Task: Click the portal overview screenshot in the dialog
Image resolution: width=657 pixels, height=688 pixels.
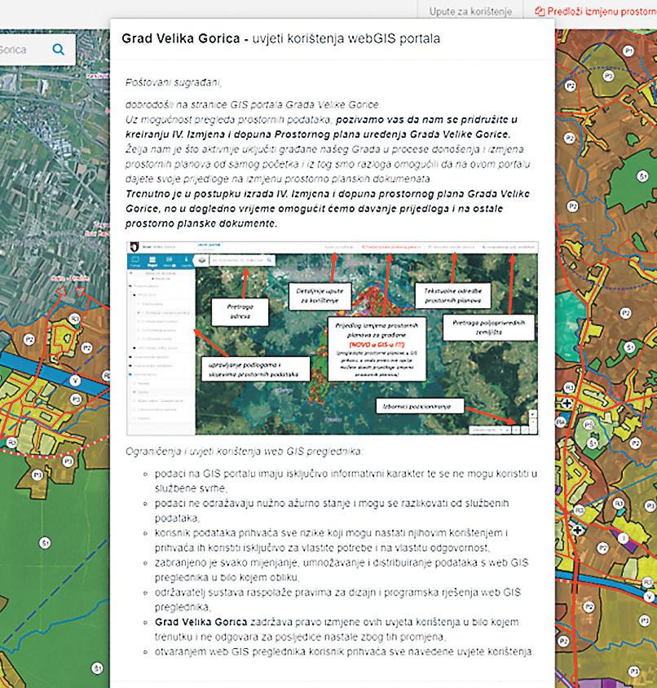Action: pyautogui.click(x=333, y=337)
